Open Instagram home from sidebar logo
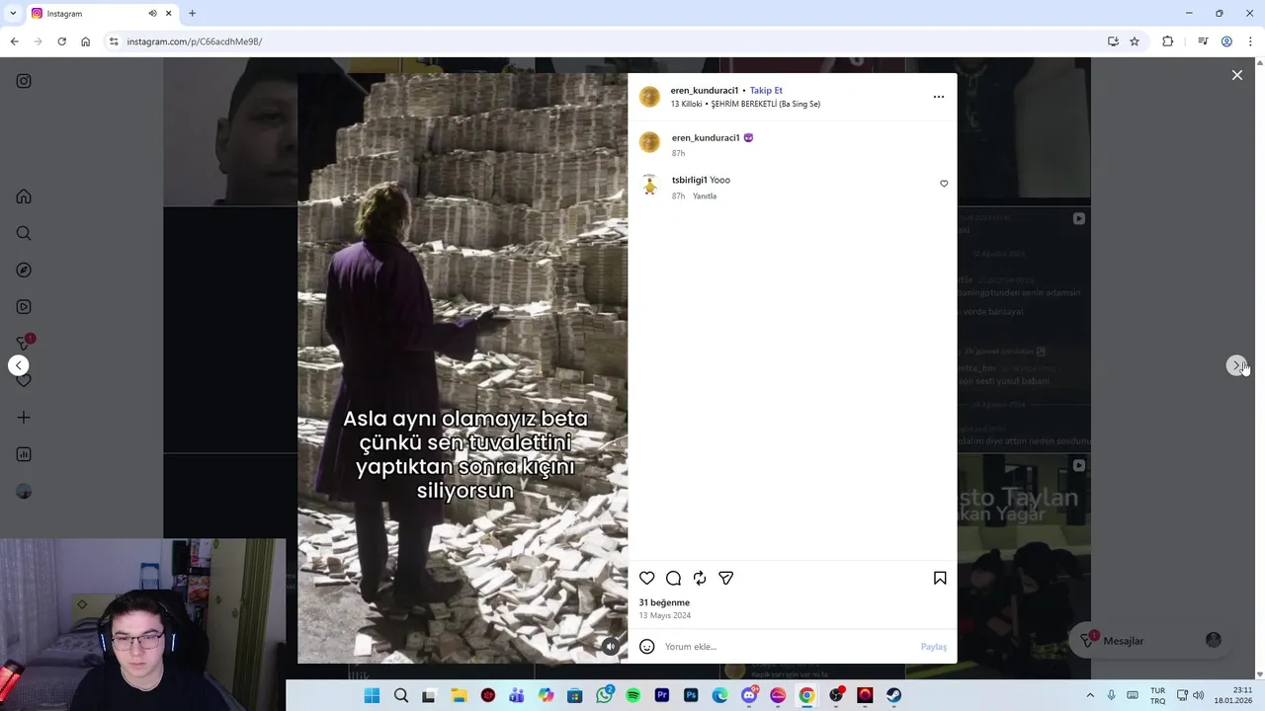Viewport: 1265px width, 711px height. pyautogui.click(x=24, y=81)
